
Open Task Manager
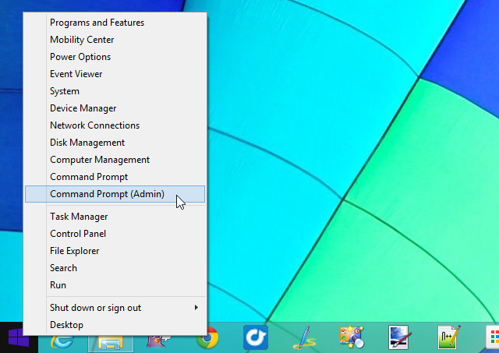(x=115, y=217)
